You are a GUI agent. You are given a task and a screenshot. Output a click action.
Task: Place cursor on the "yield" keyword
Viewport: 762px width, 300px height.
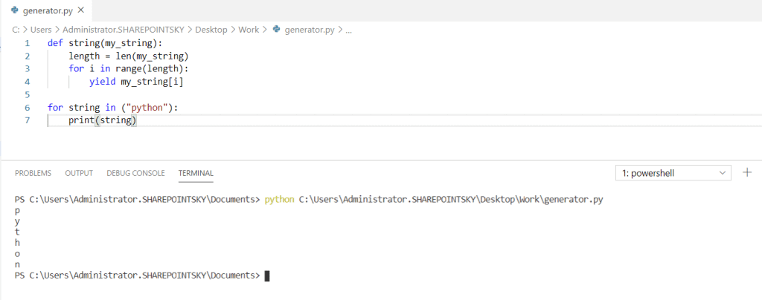pos(103,82)
